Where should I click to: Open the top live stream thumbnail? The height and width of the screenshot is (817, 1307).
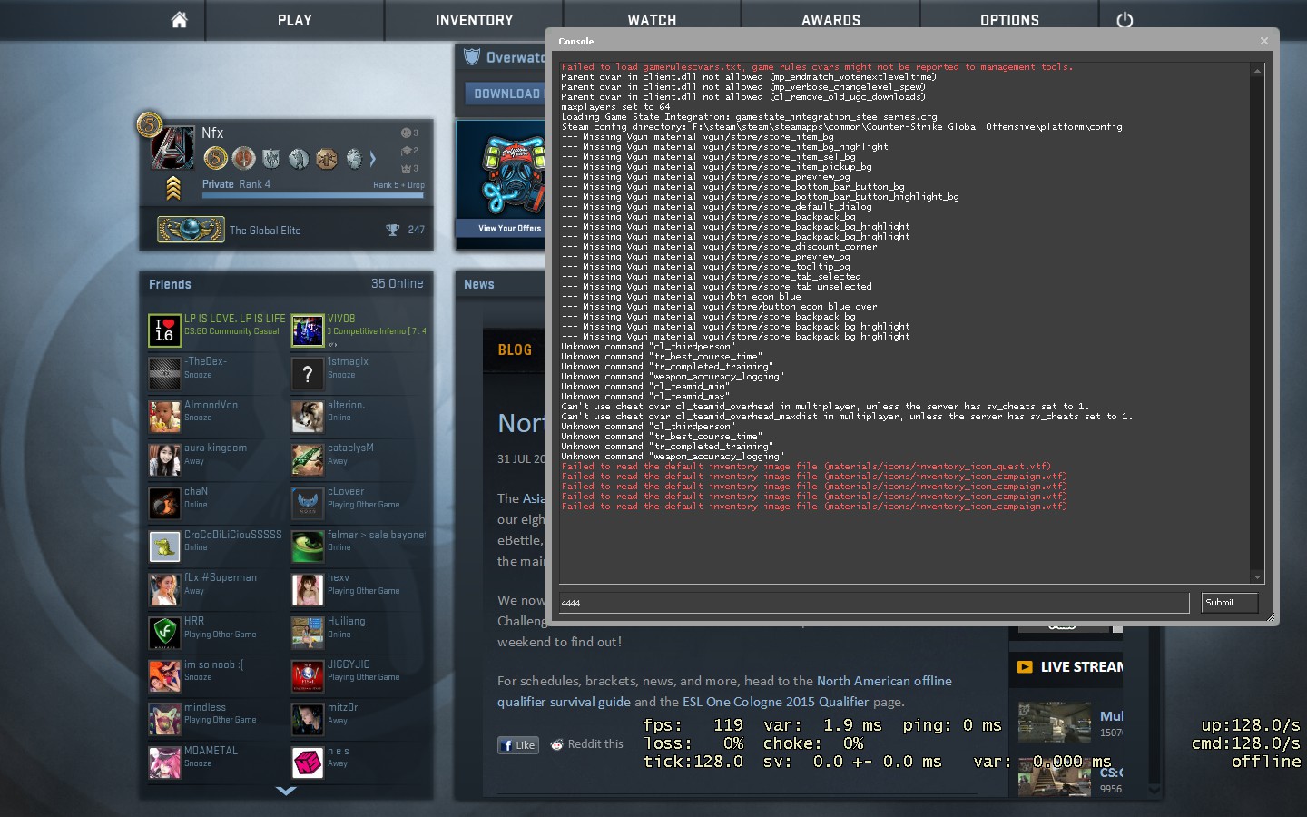click(1054, 722)
